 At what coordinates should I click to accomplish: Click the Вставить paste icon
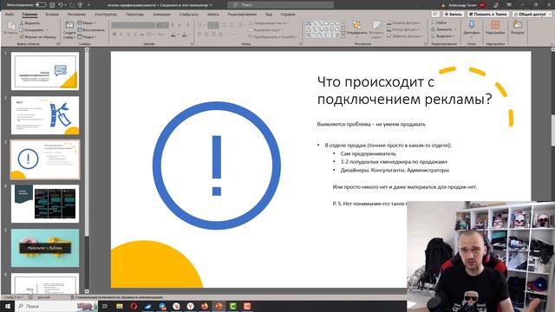click(10, 26)
